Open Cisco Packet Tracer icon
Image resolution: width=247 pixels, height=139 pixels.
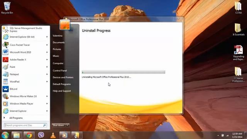[x=5, y=45]
